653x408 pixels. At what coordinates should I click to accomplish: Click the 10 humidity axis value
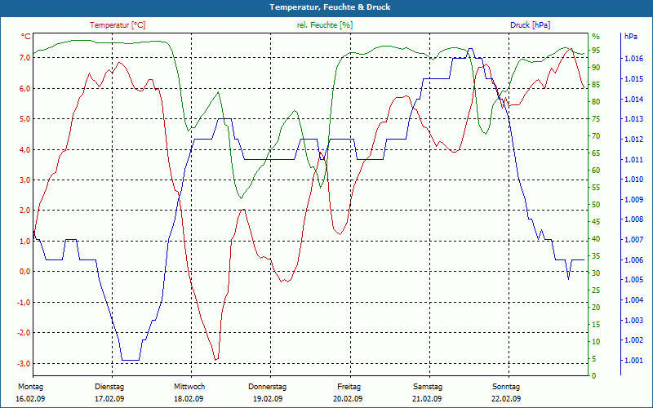point(596,341)
